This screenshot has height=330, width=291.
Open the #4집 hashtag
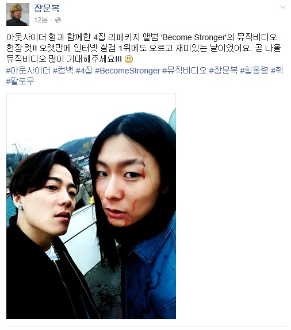tap(84, 70)
